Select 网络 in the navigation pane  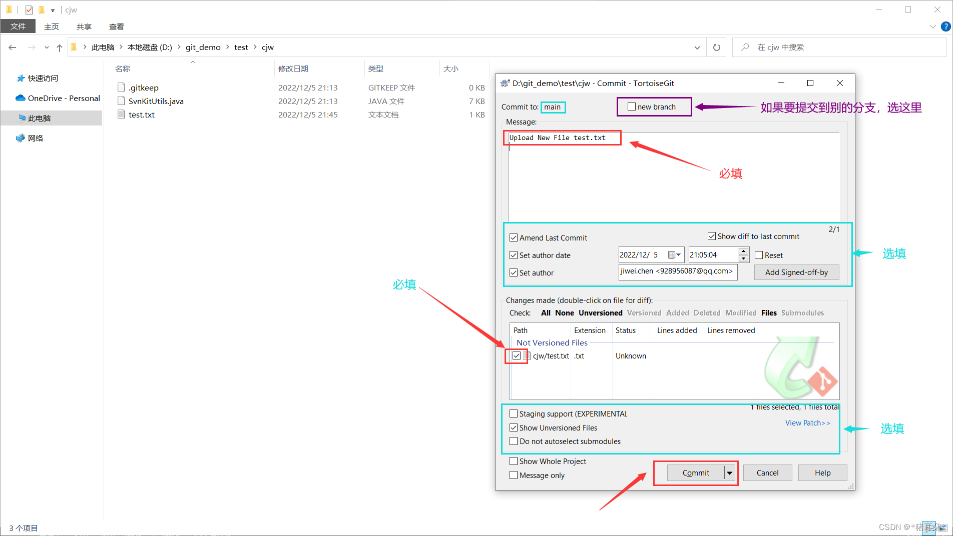pyautogui.click(x=35, y=138)
